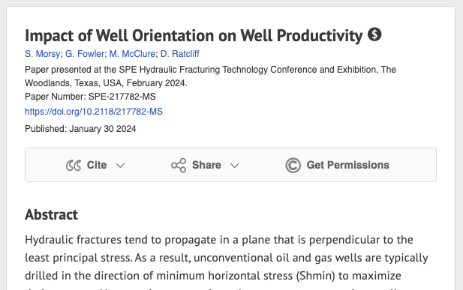This screenshot has height=290, width=463.
Task: Expand the Share dropdown chevron
Action: point(234,166)
